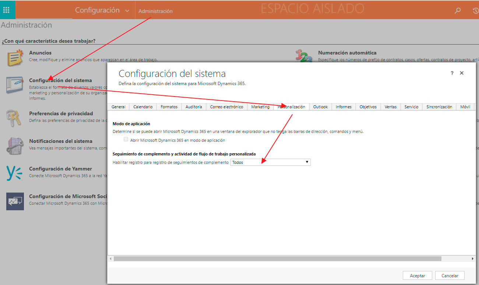
Task: Open the Configuración de Microsoft Social link
Action: pos(68,196)
